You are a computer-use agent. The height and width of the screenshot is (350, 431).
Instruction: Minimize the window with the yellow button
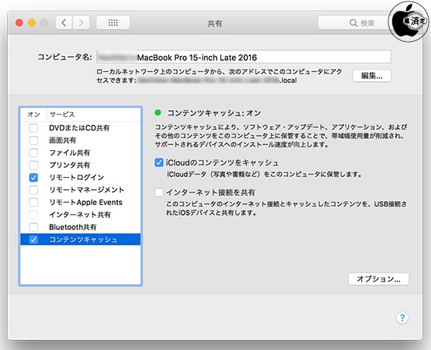pyautogui.click(x=32, y=23)
